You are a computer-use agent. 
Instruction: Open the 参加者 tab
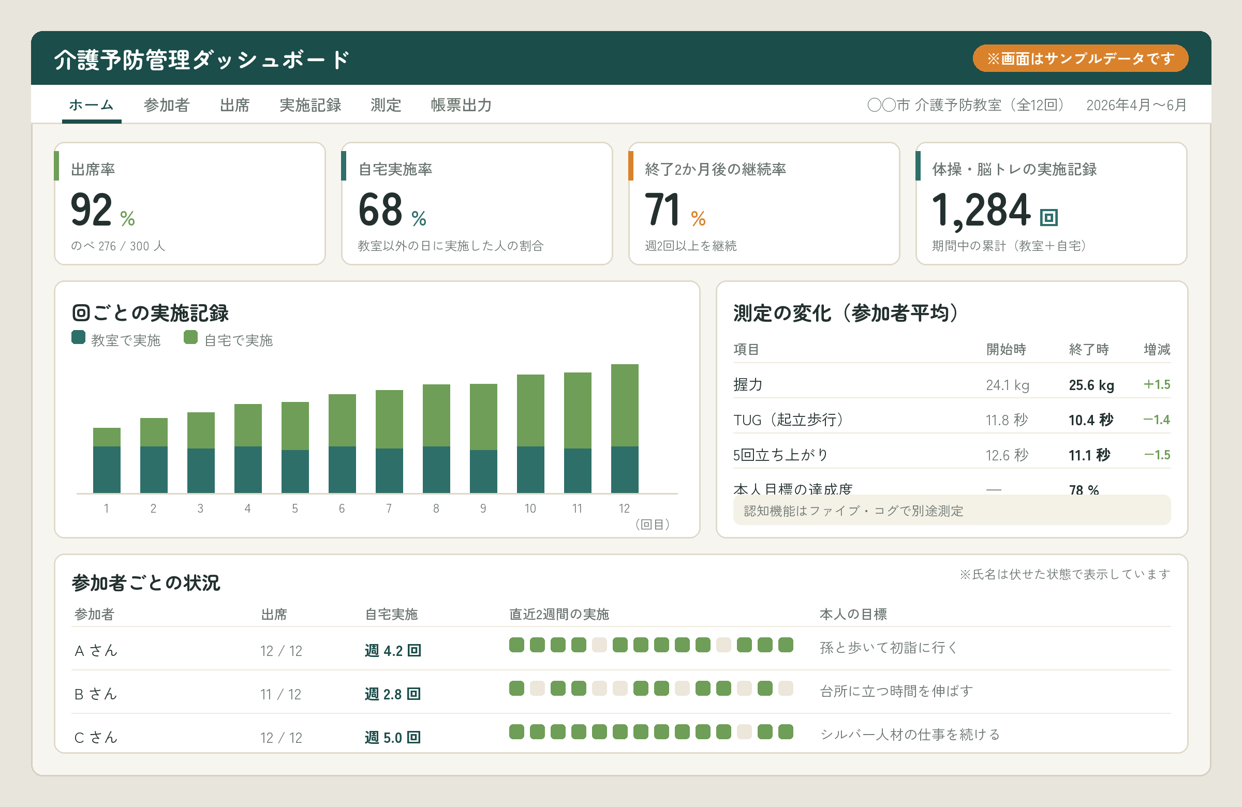point(167,105)
